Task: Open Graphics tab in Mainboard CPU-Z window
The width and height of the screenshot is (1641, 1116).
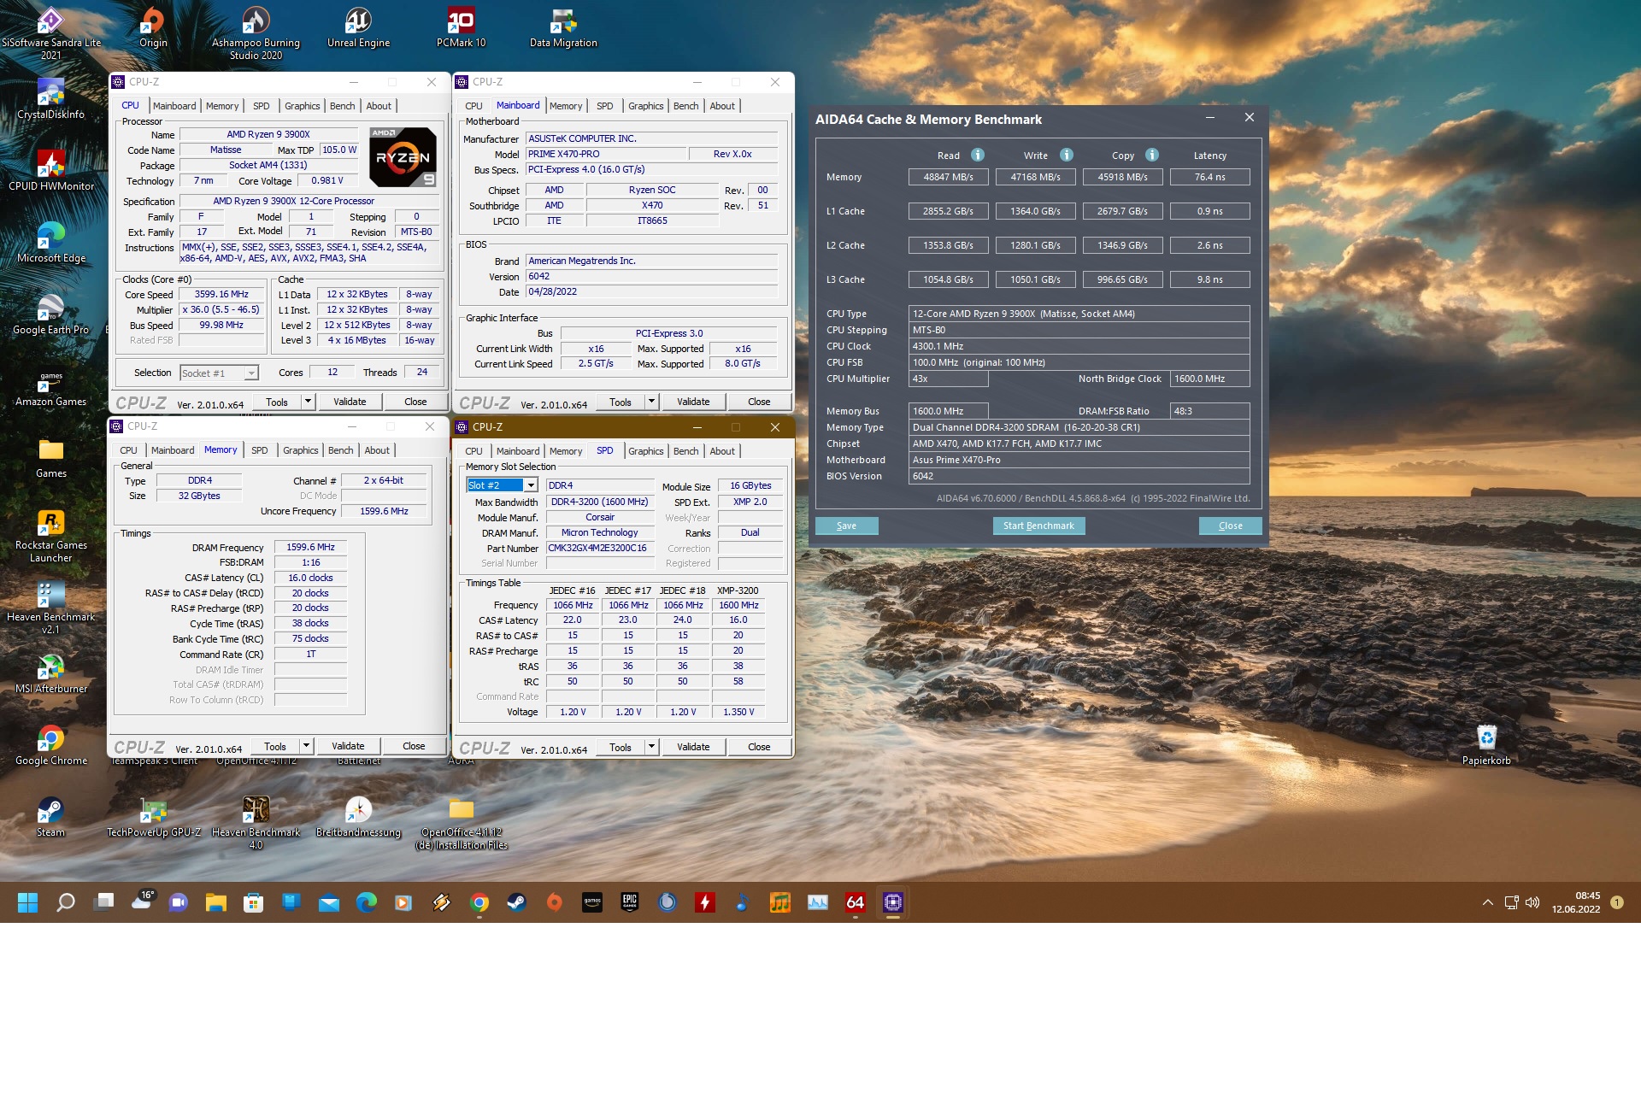Action: (x=645, y=106)
